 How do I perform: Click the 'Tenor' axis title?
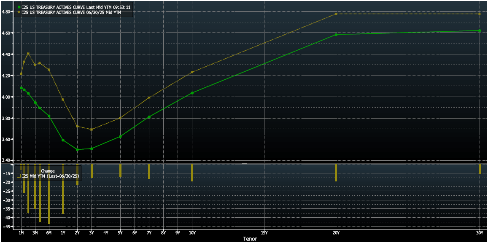point(250,239)
